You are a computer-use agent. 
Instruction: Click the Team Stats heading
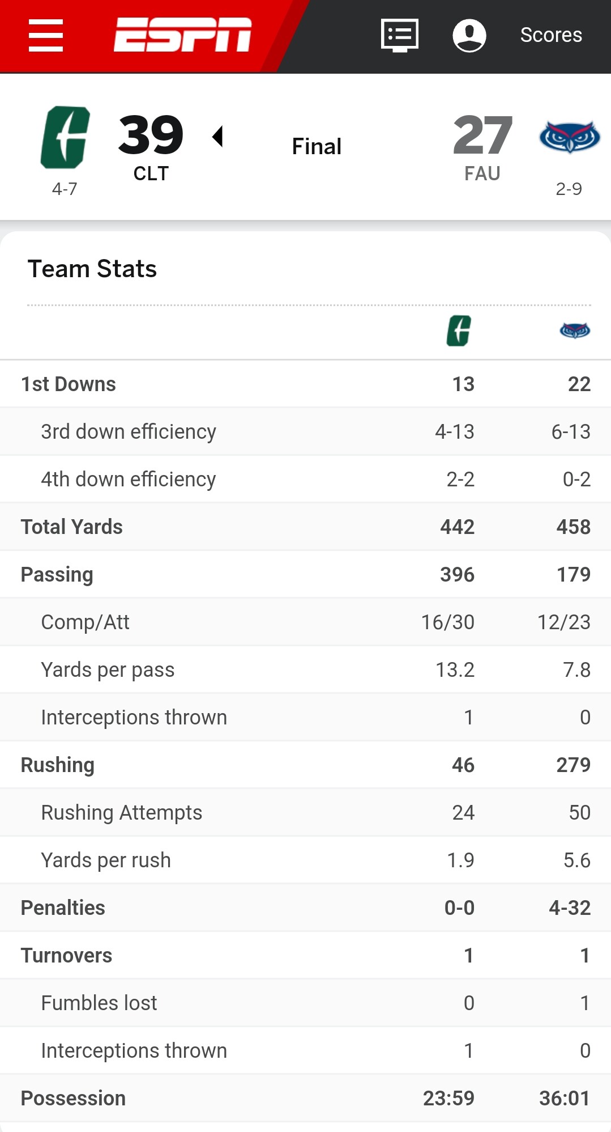[92, 269]
